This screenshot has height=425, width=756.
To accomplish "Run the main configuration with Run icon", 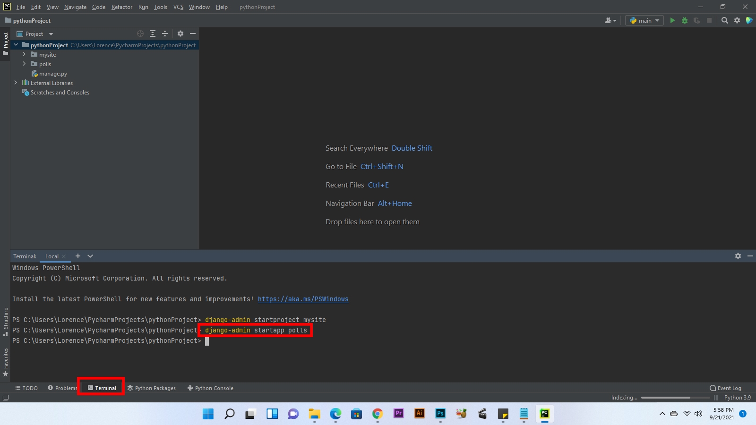I will (x=673, y=20).
